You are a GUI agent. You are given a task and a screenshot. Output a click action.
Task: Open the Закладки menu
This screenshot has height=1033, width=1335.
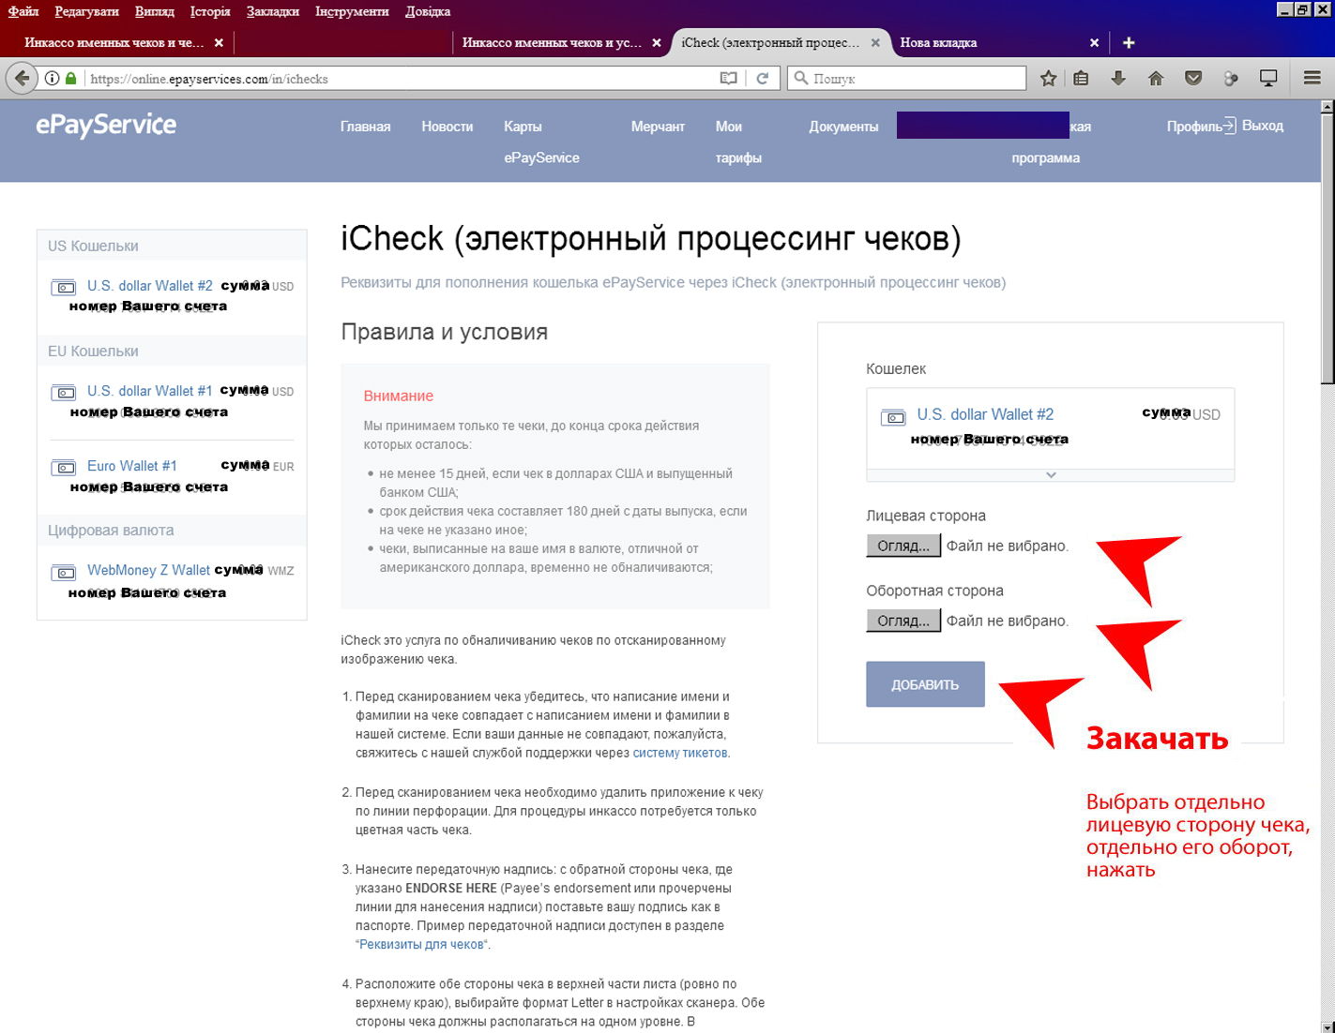click(273, 11)
